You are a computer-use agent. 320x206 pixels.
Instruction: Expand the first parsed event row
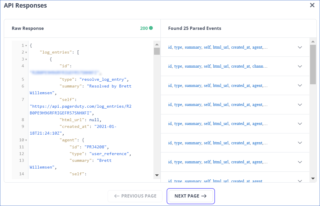click(x=300, y=47)
